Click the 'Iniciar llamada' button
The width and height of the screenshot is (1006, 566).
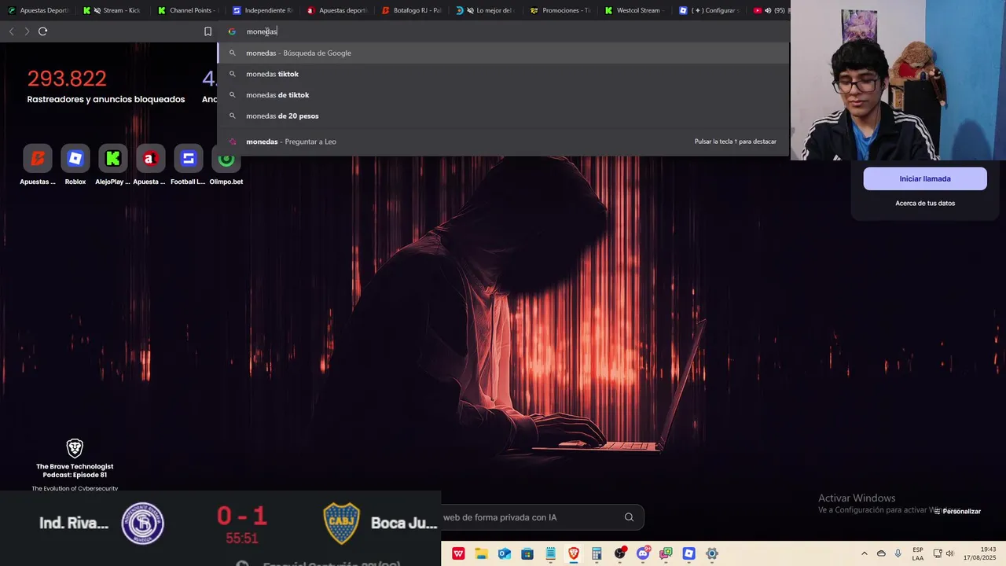[x=925, y=178]
